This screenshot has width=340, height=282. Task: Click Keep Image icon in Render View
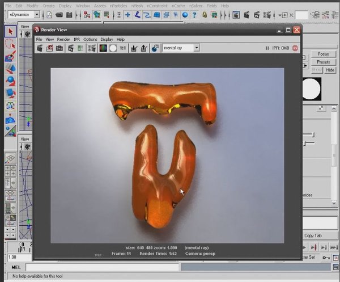coord(134,49)
